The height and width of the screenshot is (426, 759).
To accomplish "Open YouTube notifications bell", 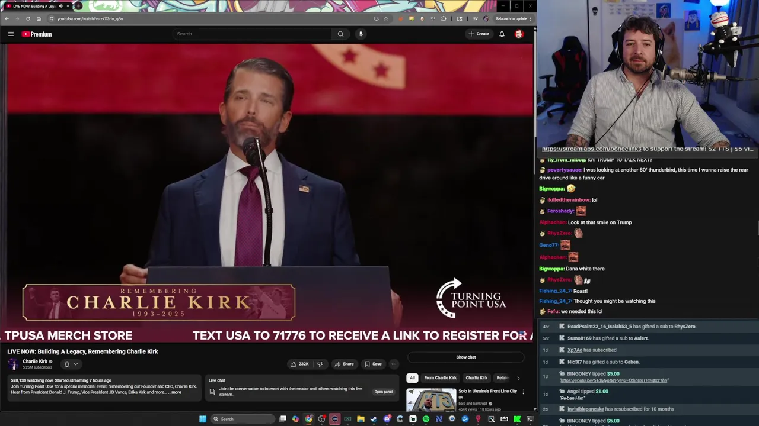I will pos(502,34).
